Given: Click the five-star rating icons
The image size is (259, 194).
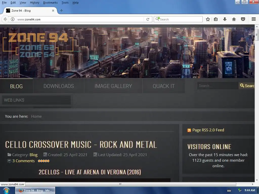Looking at the screenshot, I should click(x=44, y=161).
